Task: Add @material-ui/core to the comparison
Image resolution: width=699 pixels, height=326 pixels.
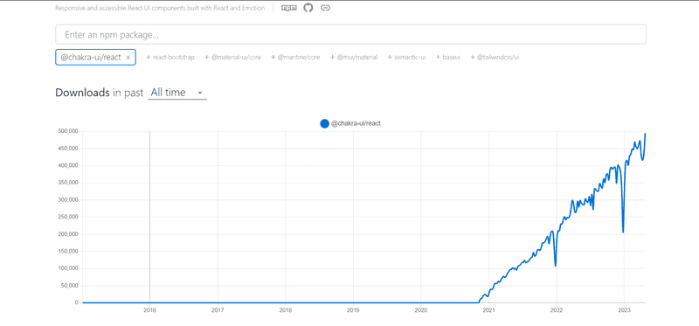Action: pyautogui.click(x=232, y=58)
